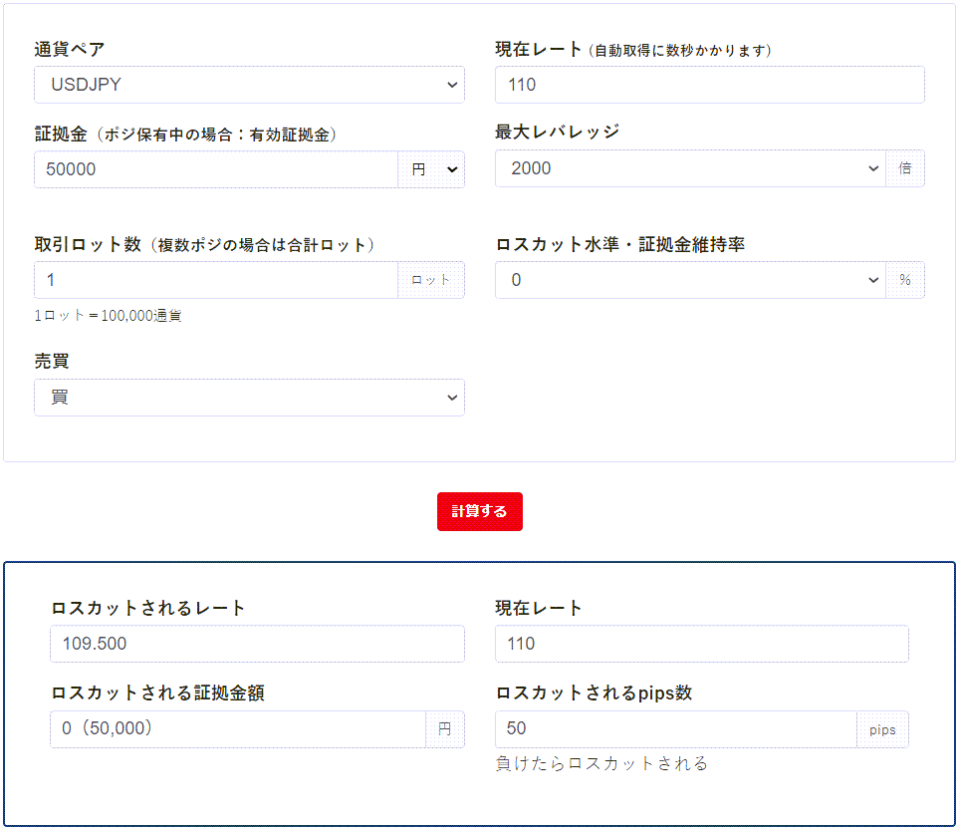The width and height of the screenshot is (957, 829).
Task: Click the 証拠金 input field showing 50000
Action: [215, 169]
